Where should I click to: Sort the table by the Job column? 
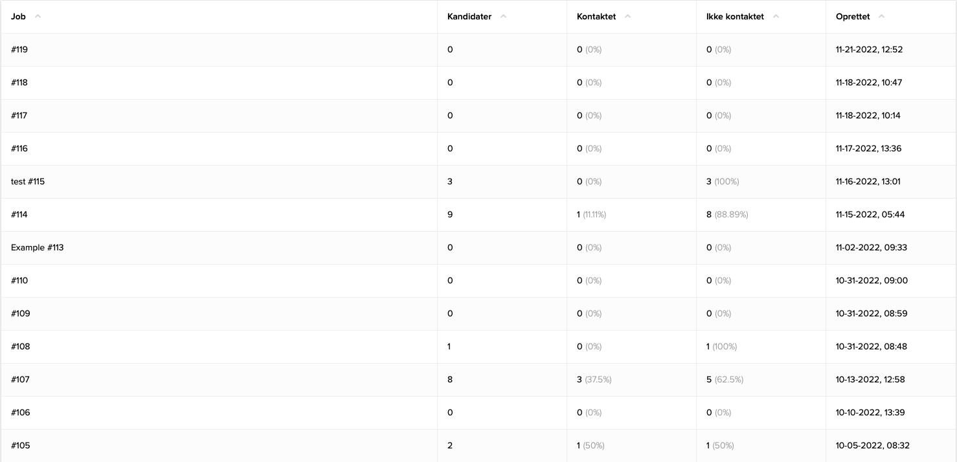point(17,16)
